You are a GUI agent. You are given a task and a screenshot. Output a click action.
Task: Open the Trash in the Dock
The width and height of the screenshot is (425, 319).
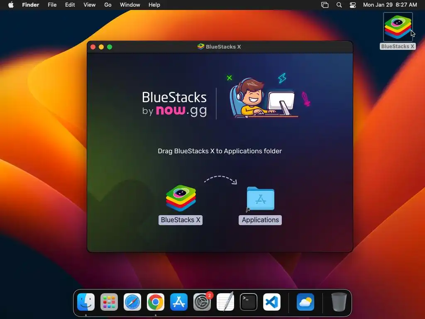[339, 302]
